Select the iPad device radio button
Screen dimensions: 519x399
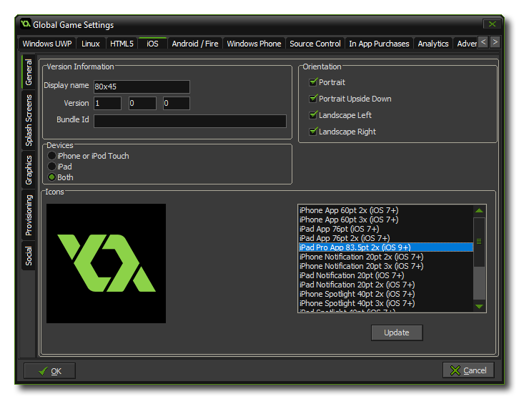coord(51,167)
